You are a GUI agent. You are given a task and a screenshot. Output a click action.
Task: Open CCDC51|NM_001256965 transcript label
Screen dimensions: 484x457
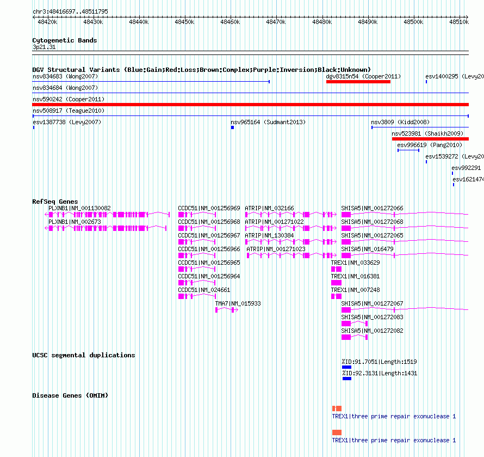[209, 263]
